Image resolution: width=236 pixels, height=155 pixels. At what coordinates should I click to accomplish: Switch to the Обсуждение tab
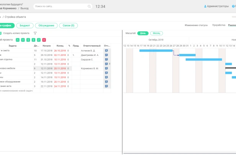click(x=46, y=26)
